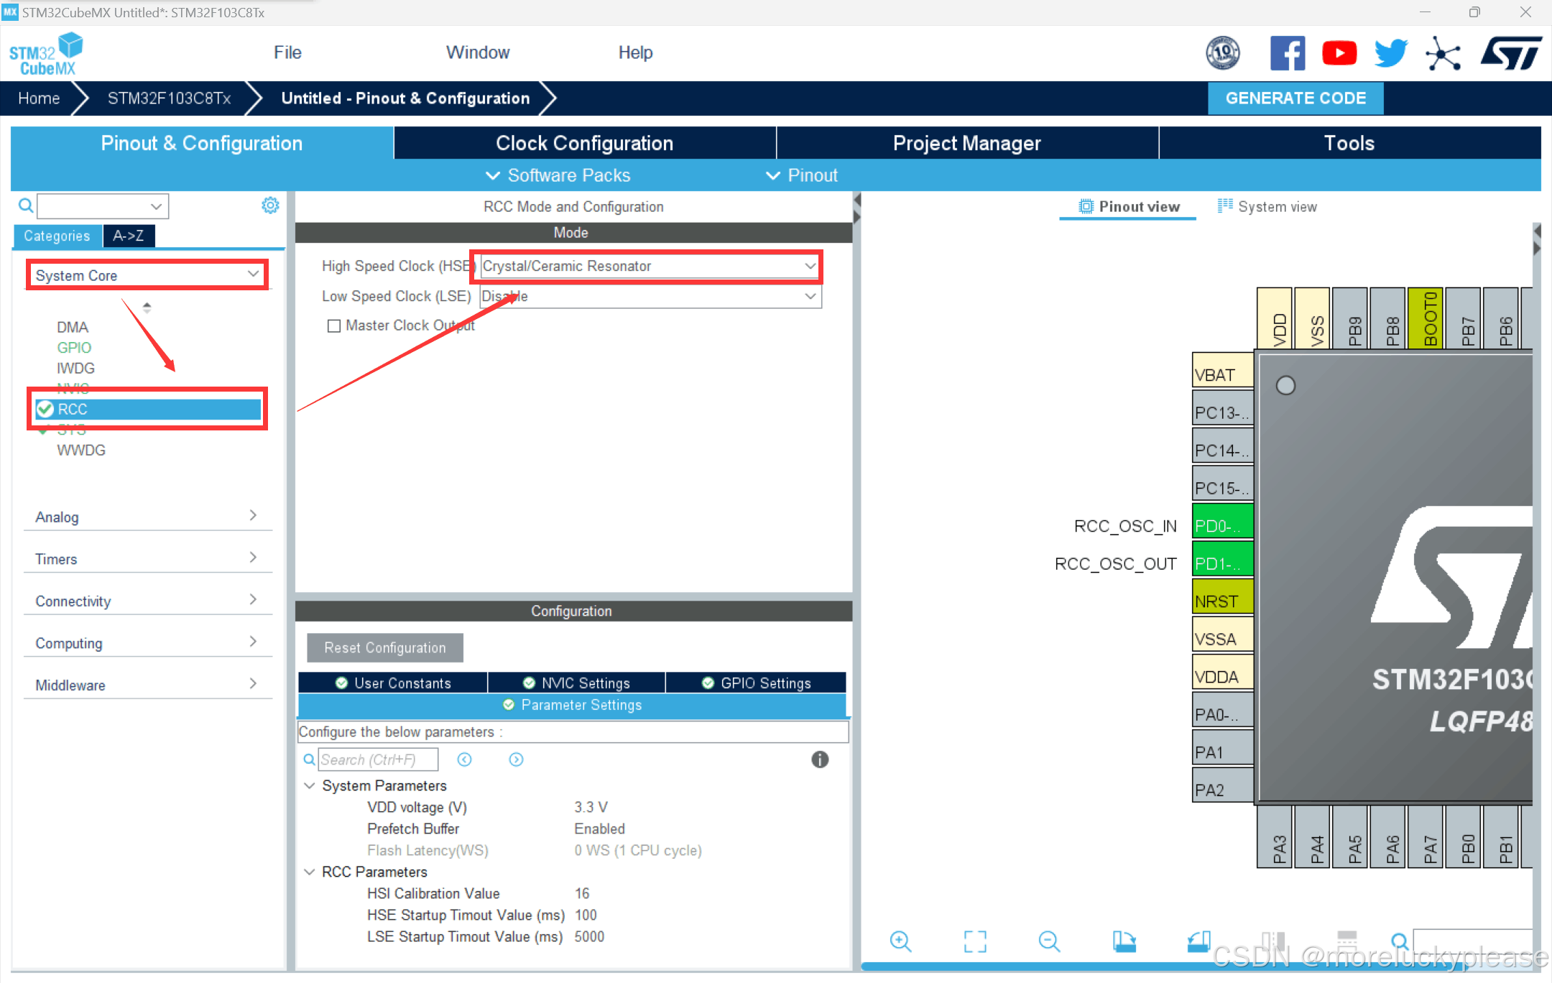Switch to Clock Configuration tab

pyautogui.click(x=584, y=143)
